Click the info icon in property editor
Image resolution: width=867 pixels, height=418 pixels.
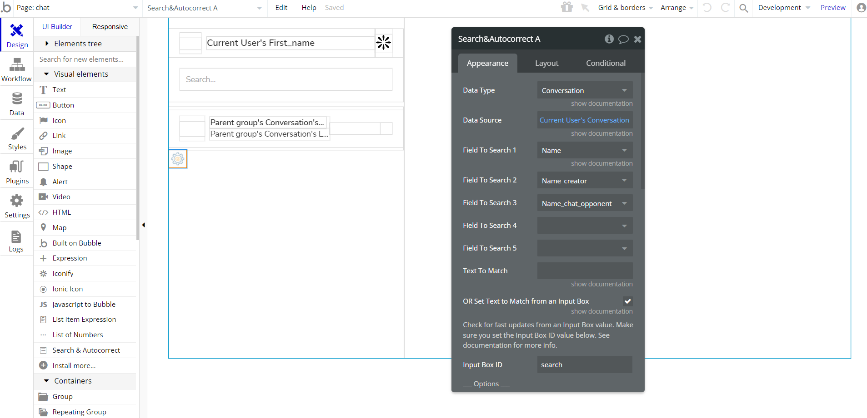click(x=609, y=39)
